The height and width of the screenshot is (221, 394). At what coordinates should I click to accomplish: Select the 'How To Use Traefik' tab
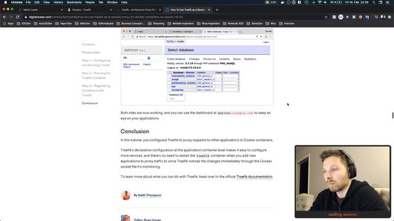point(188,10)
